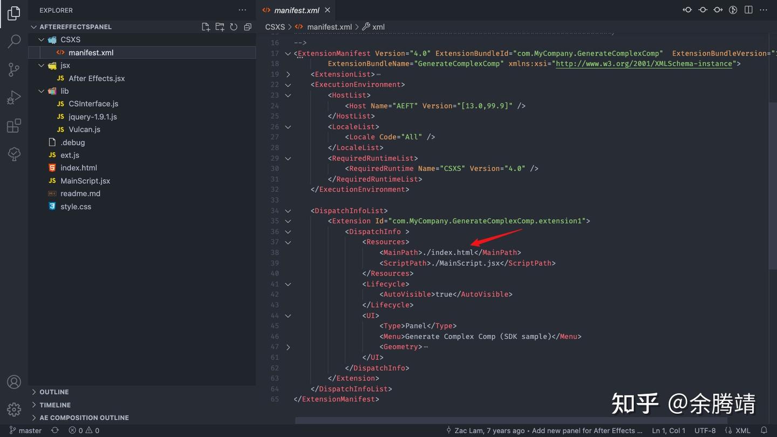Open the w3.org XMLSchema-instance link
777x437 pixels.
pyautogui.click(x=644, y=64)
